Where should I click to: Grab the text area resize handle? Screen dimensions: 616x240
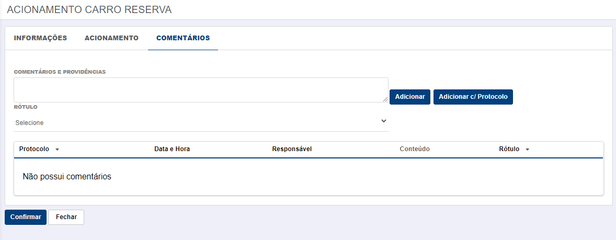[x=385, y=100]
